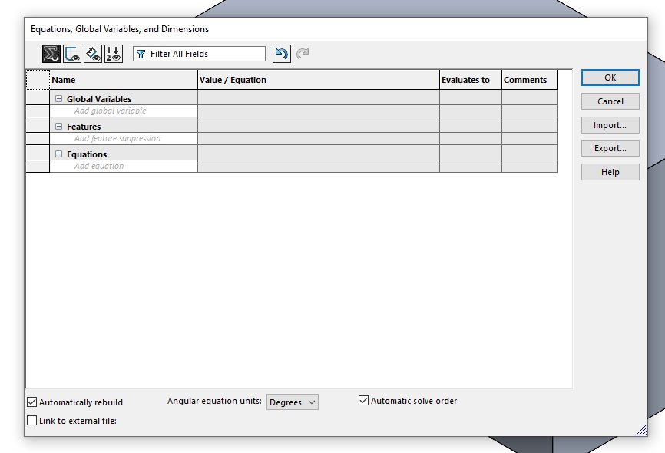
Task: Click the table's top-left select-all cell
Action: click(x=38, y=80)
